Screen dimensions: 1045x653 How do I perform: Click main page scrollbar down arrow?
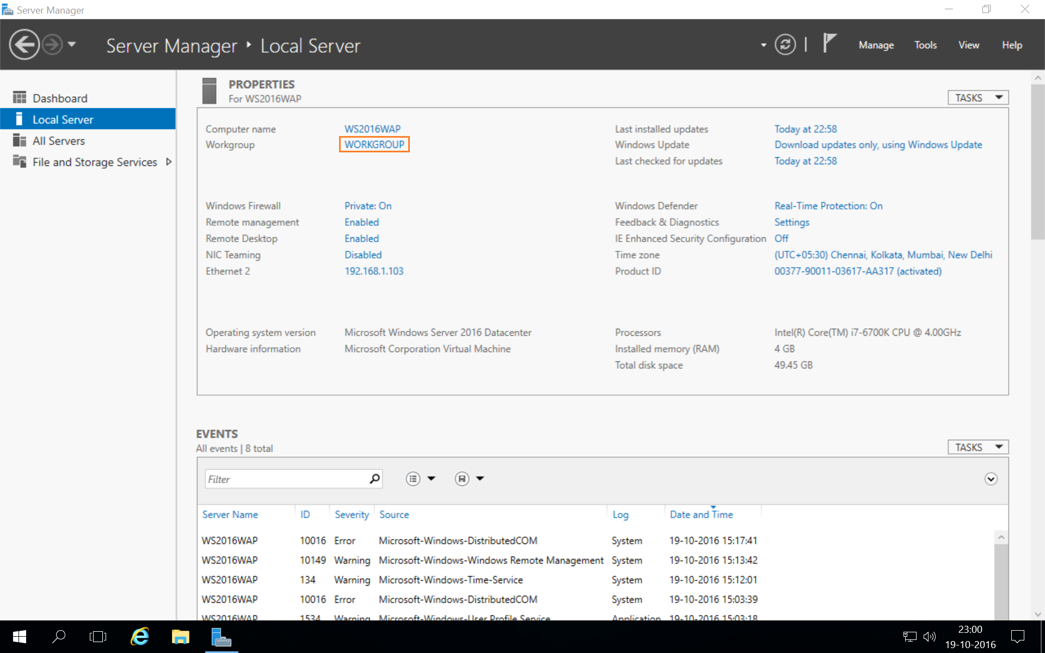tap(1038, 614)
